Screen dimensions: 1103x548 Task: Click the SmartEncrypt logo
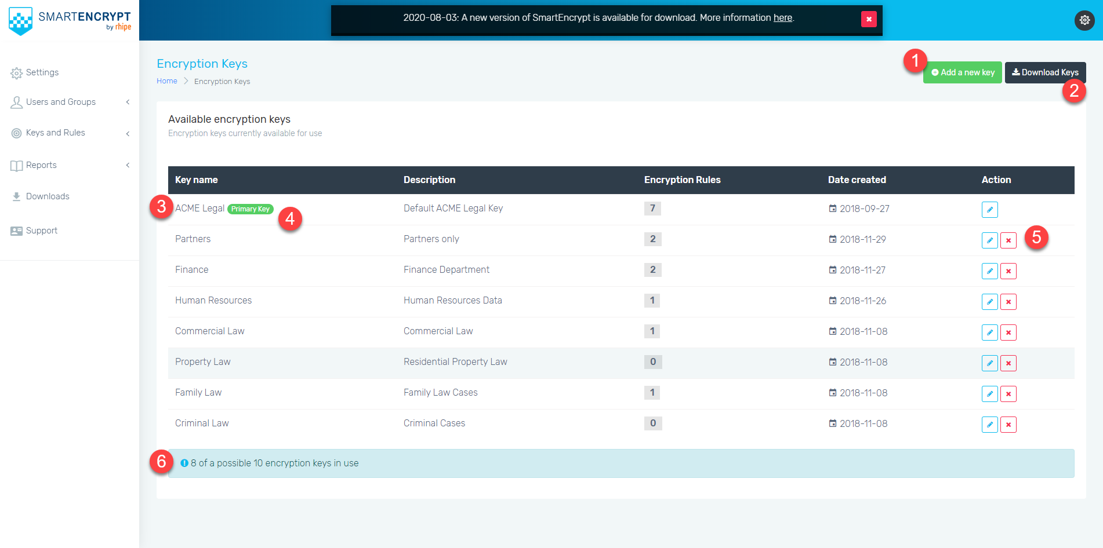(70, 21)
